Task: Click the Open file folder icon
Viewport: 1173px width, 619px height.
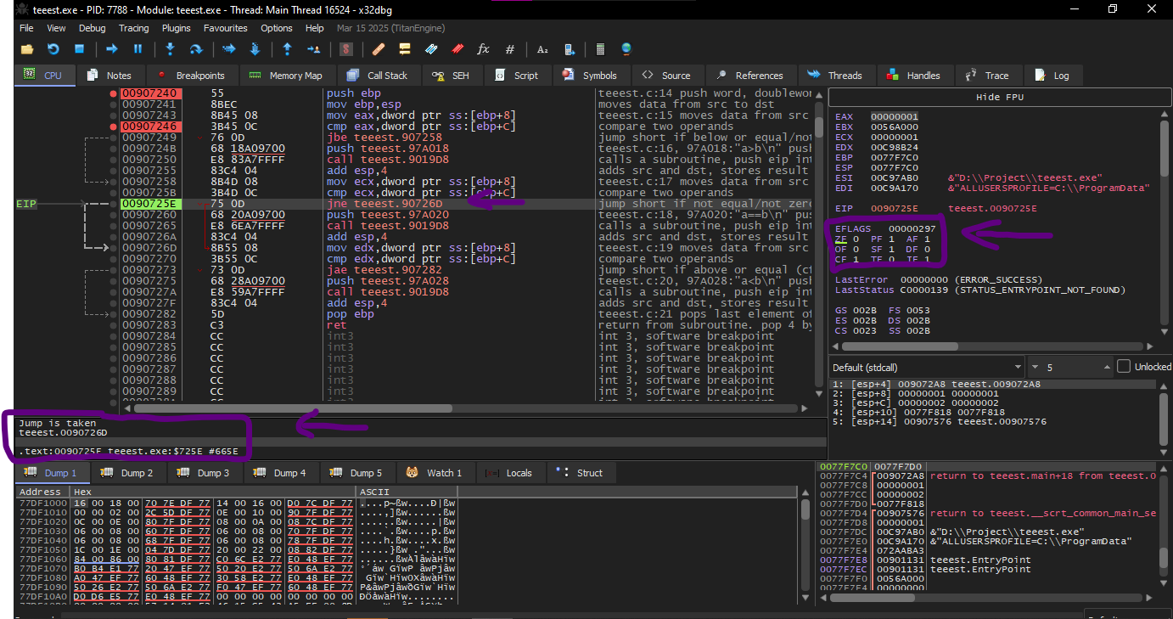Action: pyautogui.click(x=27, y=49)
